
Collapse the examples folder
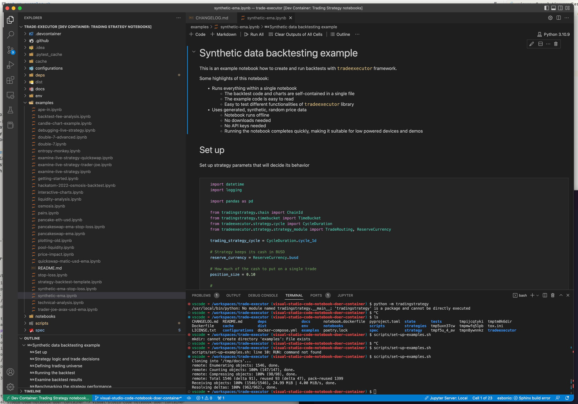tap(25, 103)
